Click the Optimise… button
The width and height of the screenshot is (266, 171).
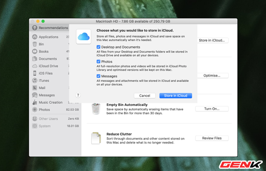[213, 76]
